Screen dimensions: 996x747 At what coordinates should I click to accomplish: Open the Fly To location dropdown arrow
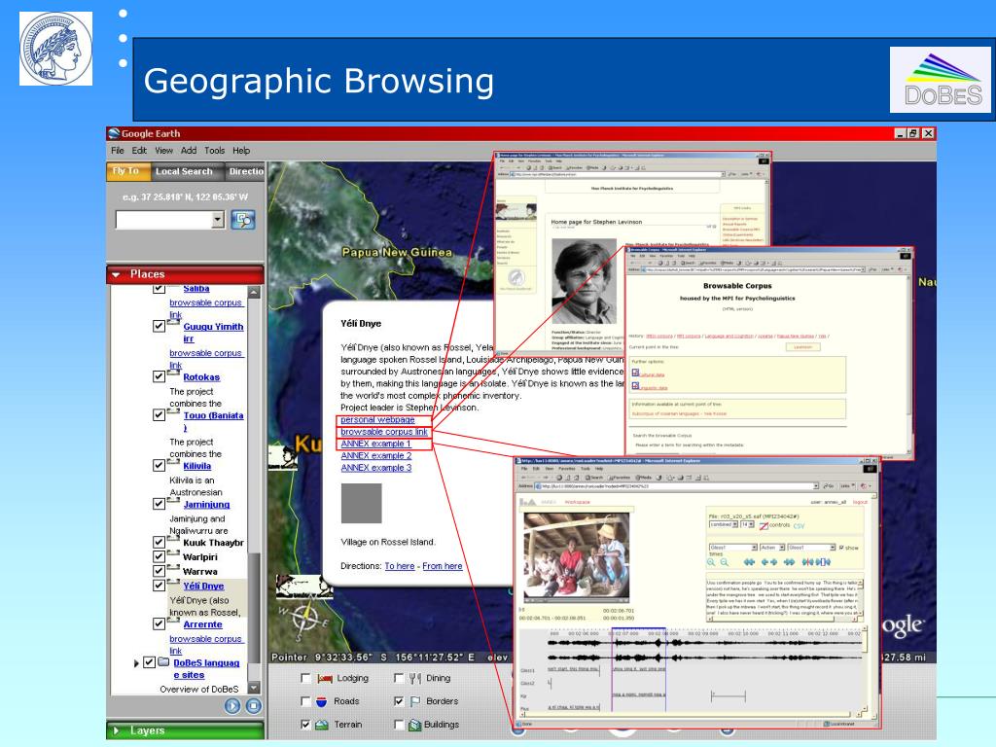217,220
